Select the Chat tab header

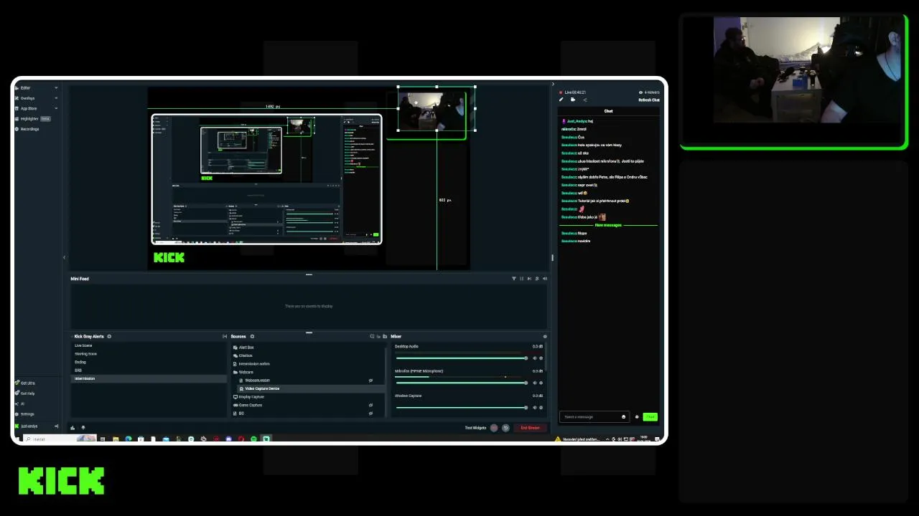pyautogui.click(x=608, y=111)
